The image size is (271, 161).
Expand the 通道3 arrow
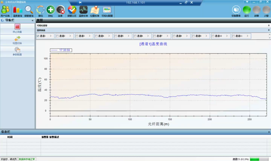click(x=90, y=36)
